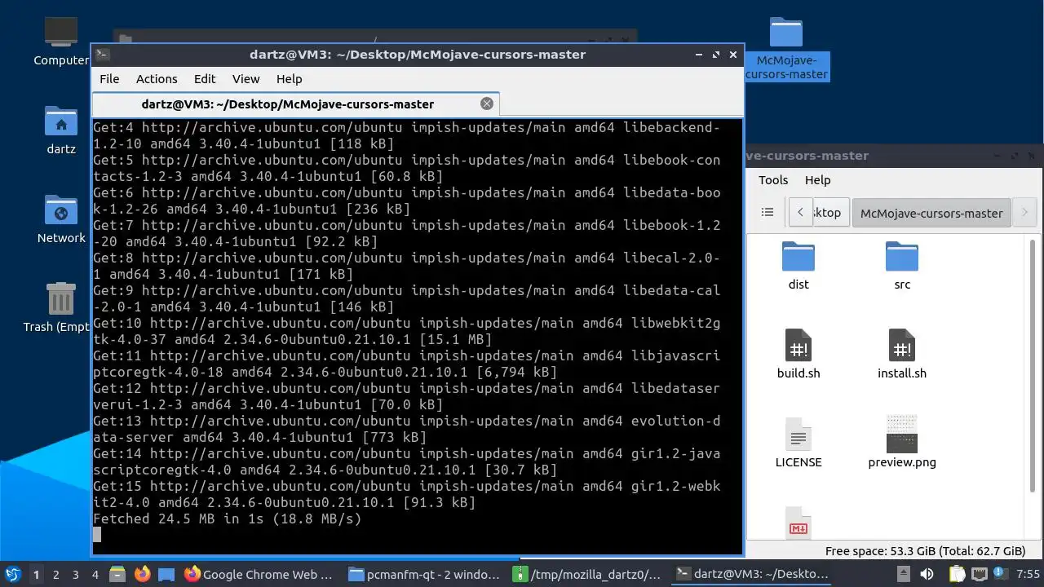Select the markdown file icon below LICENSE
Viewport: 1044px width, 587px height.
[798, 522]
